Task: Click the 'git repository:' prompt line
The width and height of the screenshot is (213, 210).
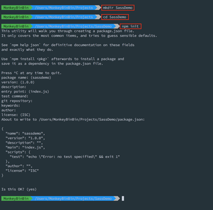Action: click(x=17, y=101)
